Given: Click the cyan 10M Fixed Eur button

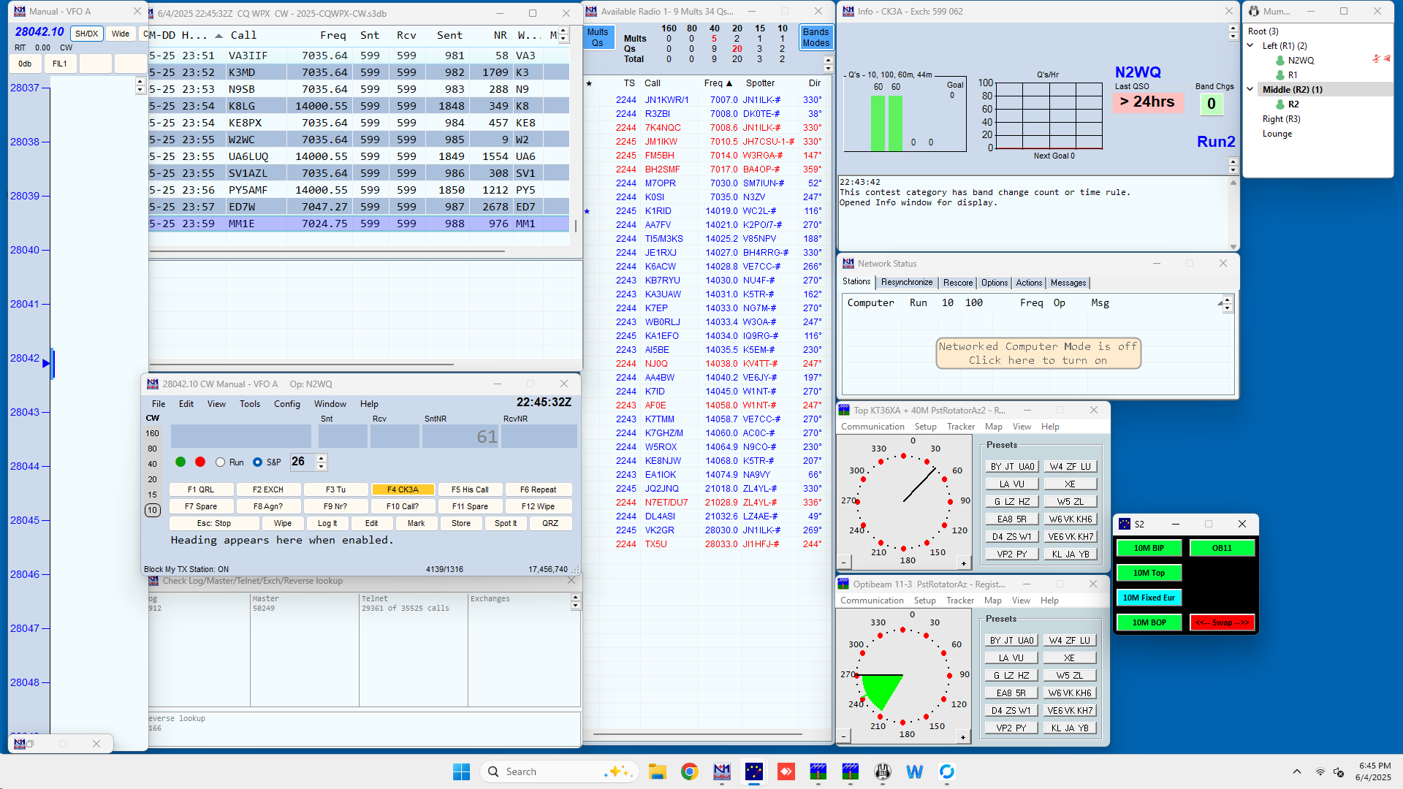Looking at the screenshot, I should [1149, 598].
